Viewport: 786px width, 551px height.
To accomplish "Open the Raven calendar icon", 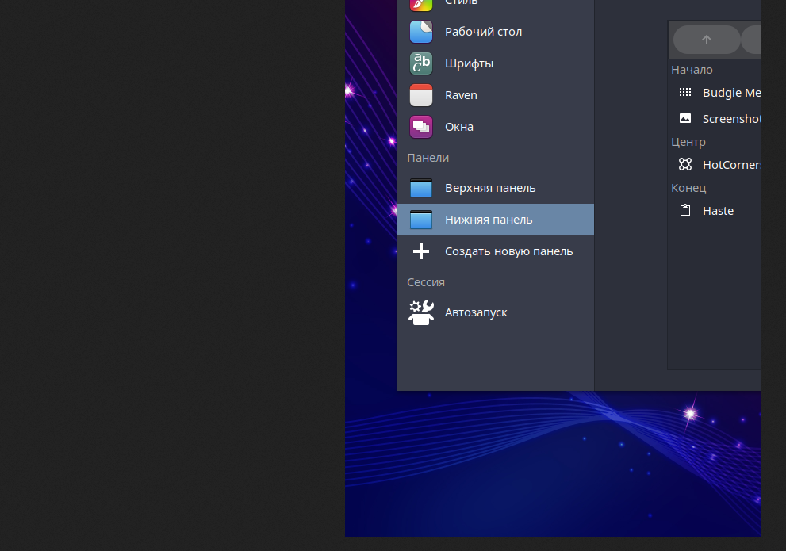I will [421, 95].
